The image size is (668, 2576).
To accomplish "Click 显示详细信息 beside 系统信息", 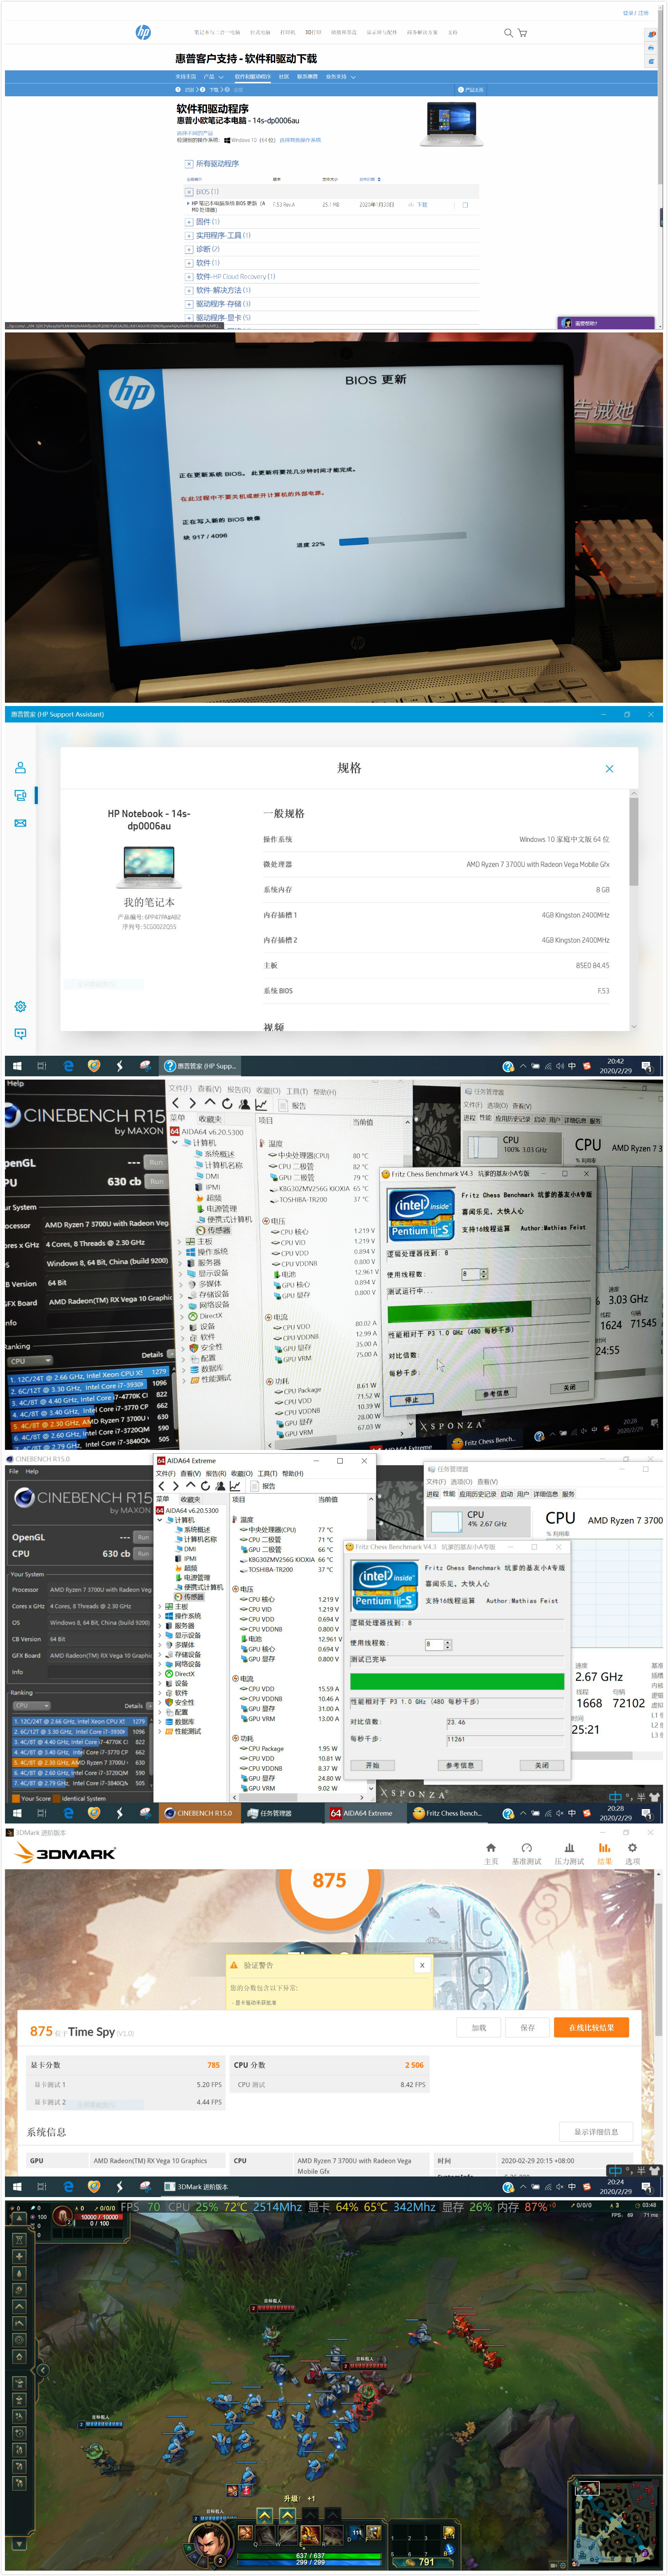I will [596, 2132].
